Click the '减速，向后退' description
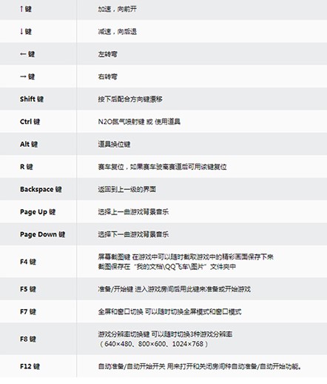Screen dimensions: 327x384 click(x=117, y=32)
